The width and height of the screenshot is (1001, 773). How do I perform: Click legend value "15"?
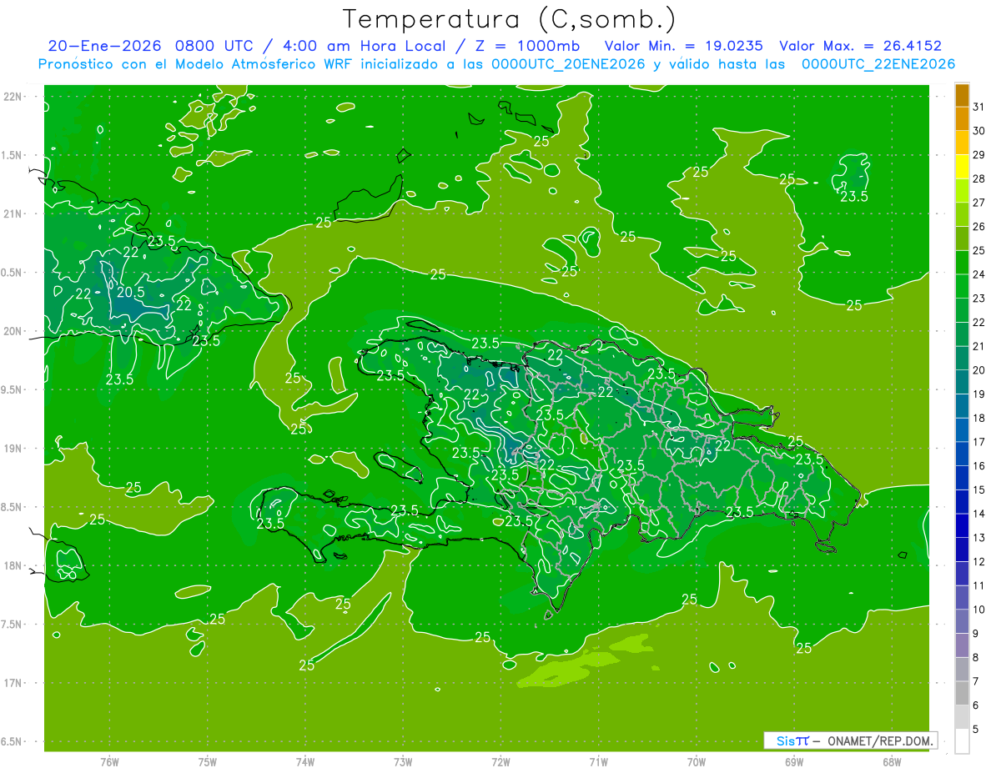978,489
